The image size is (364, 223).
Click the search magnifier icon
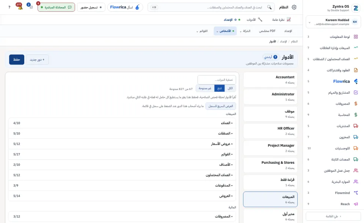pyautogui.click(x=269, y=7)
